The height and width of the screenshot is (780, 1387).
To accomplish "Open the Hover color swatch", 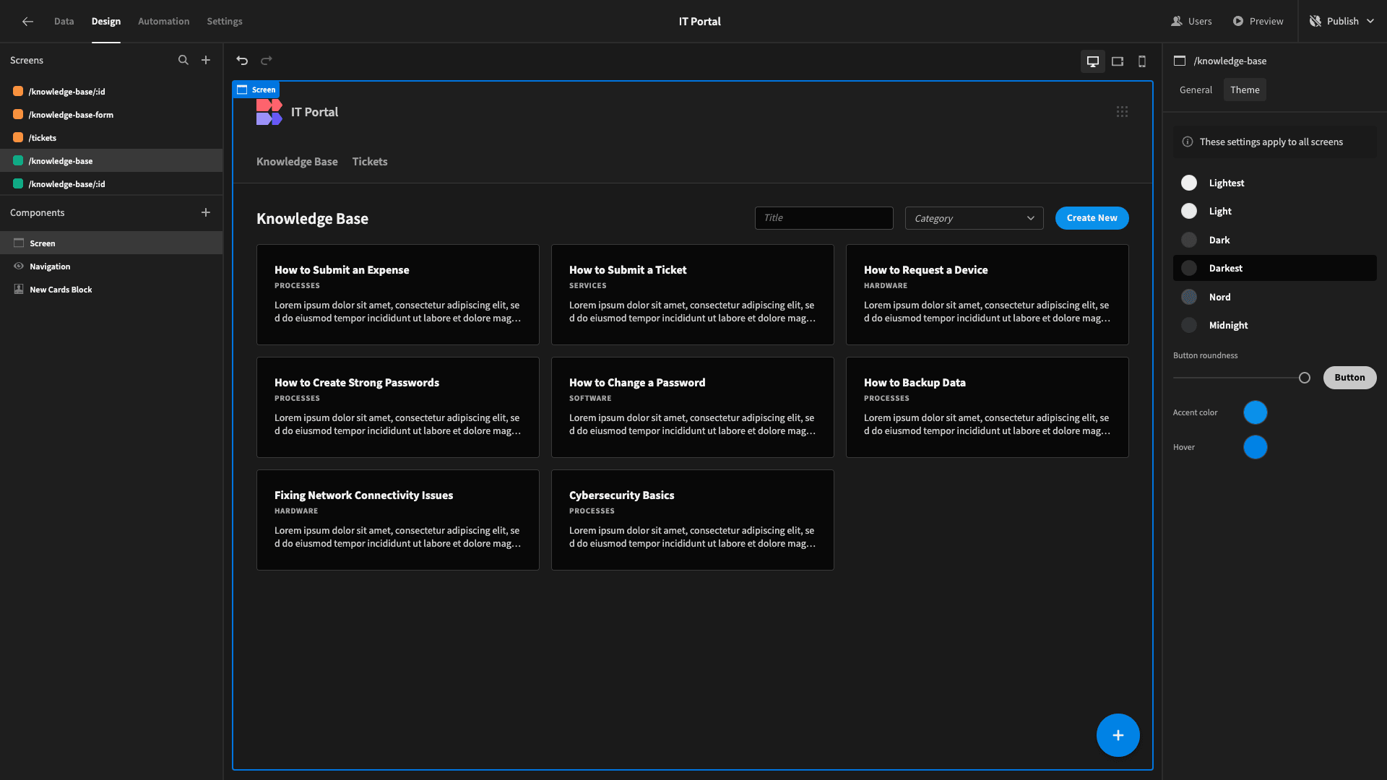I will (1255, 448).
